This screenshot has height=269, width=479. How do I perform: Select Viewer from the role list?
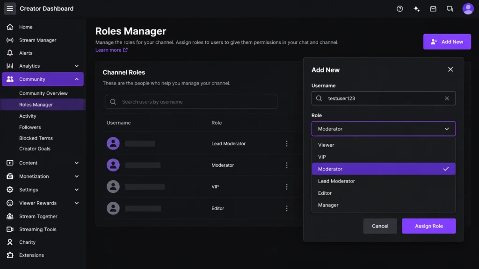[x=384, y=145]
